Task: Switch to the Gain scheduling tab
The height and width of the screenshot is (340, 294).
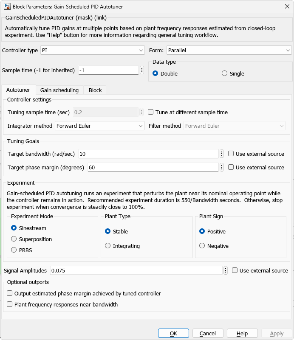Action: 59,90
